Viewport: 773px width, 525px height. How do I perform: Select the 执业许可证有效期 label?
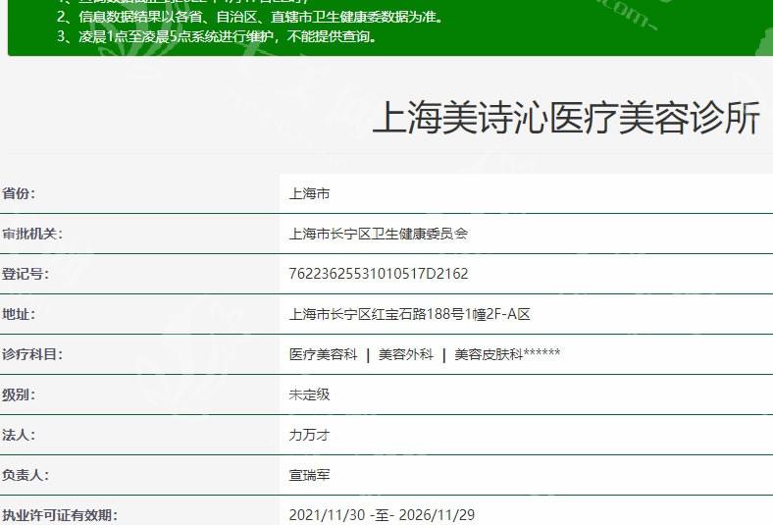point(60,515)
